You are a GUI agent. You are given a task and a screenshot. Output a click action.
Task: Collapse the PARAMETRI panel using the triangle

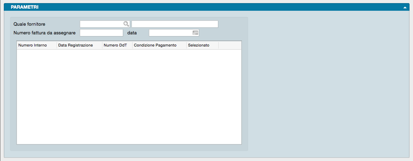(405, 7)
